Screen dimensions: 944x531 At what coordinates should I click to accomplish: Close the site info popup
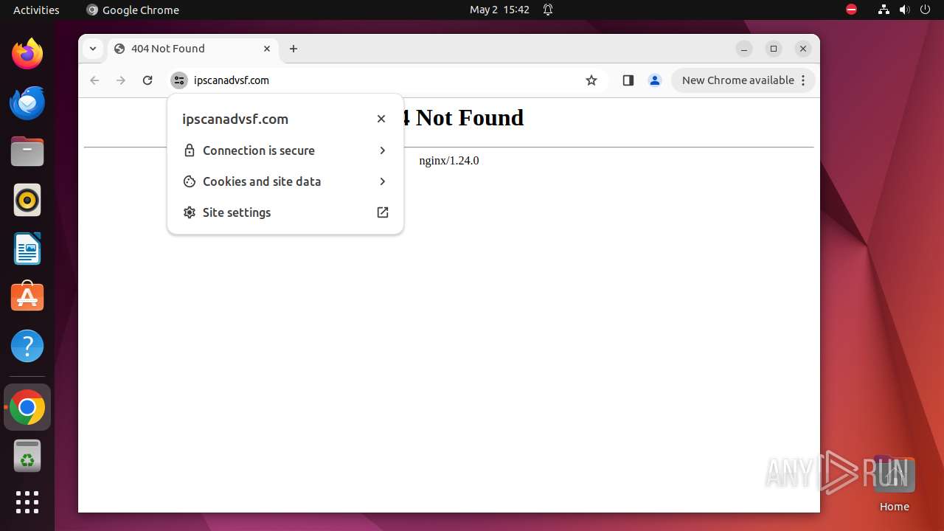381,119
